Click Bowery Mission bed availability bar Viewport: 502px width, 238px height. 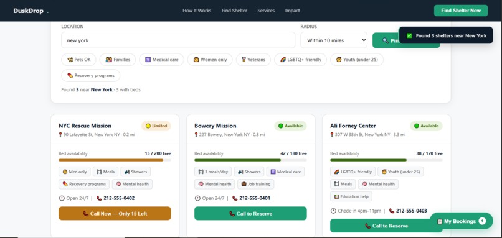(250, 160)
